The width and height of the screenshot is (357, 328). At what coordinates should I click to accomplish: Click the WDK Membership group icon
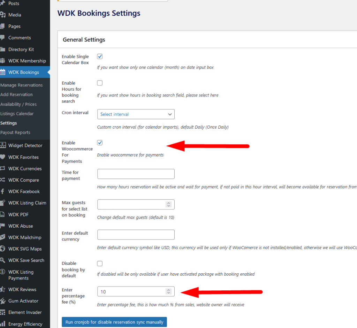pos(2,61)
